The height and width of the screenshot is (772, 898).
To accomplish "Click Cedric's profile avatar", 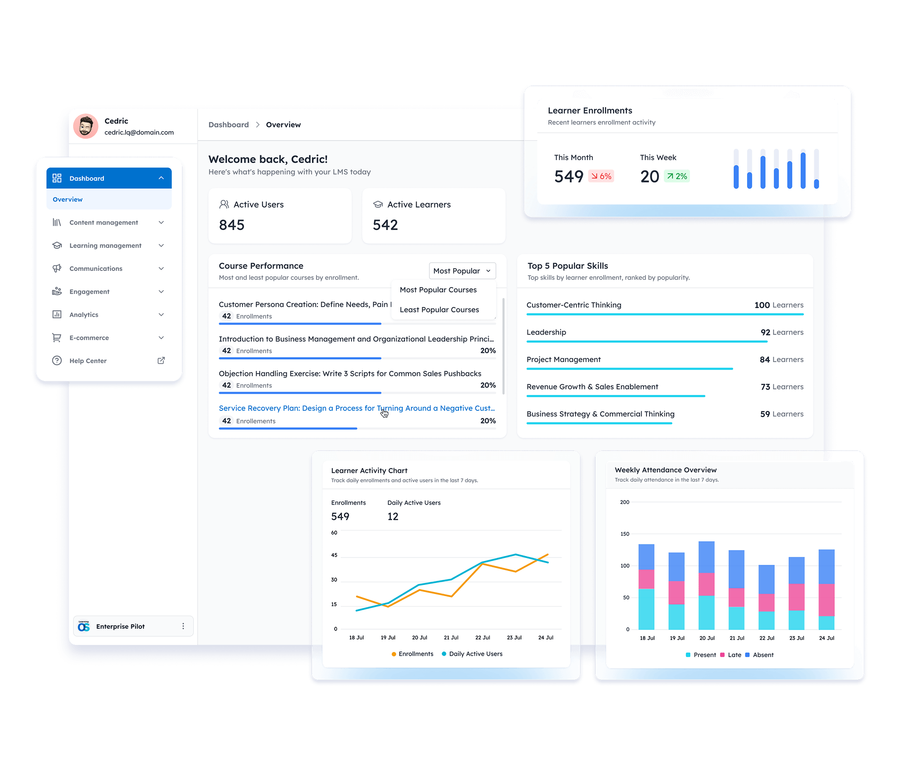I will coord(86,126).
